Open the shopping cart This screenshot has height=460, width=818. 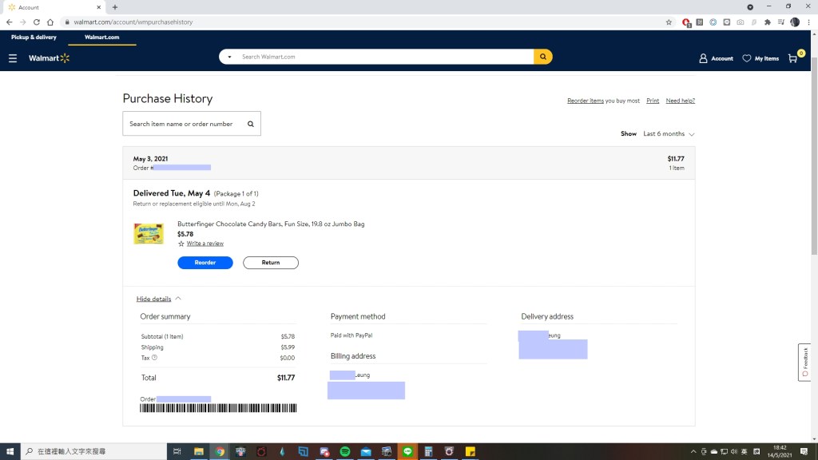click(792, 58)
